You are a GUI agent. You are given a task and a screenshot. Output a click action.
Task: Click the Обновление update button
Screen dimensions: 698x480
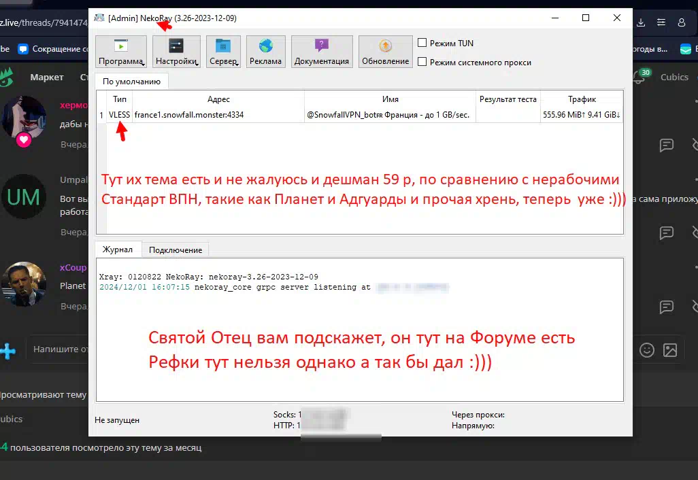[386, 52]
